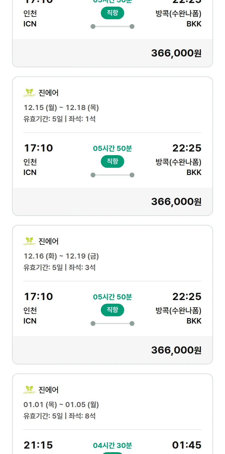The height and width of the screenshot is (454, 225).
Task: Click 유효기간 5일, 좌석 8석 info line
Action: [59, 416]
